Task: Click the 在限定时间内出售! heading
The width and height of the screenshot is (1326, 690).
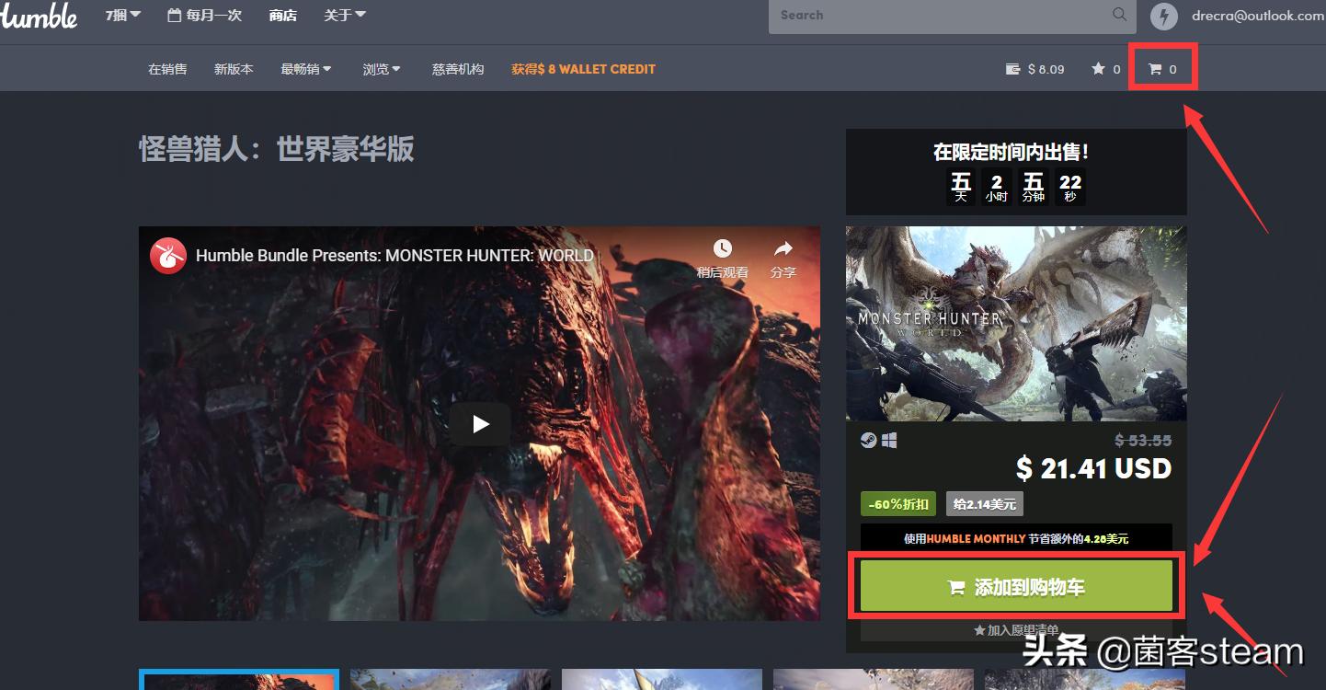Action: 1012,152
